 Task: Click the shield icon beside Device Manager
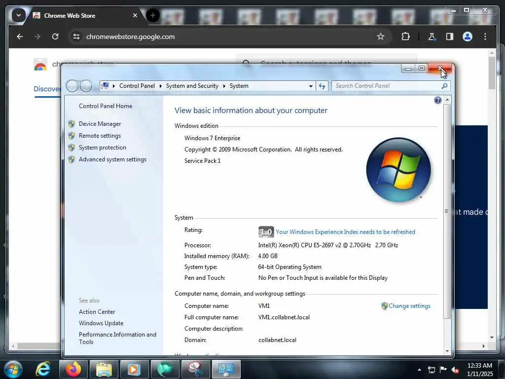pos(72,124)
